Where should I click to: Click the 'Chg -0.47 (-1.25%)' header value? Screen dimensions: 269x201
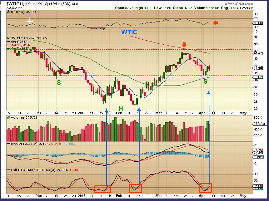pos(235,8)
